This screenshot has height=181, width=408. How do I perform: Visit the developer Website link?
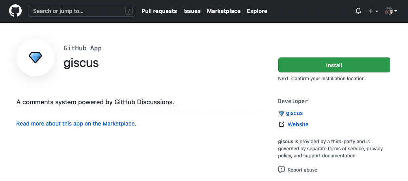pos(298,124)
